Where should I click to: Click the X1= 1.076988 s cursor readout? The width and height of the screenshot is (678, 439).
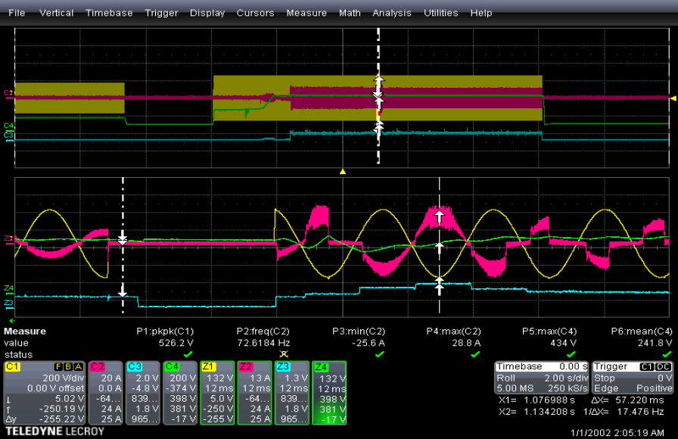pos(536,400)
